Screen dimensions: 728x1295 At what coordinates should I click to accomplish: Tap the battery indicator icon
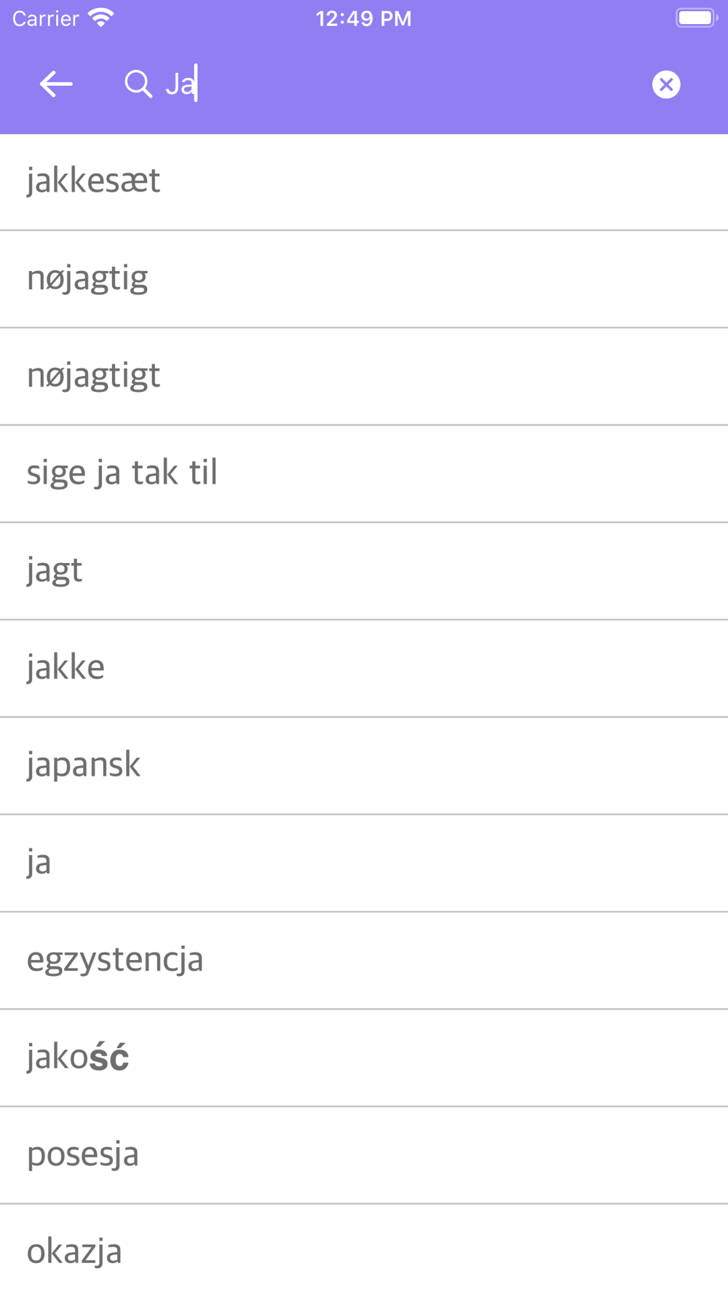[696, 18]
